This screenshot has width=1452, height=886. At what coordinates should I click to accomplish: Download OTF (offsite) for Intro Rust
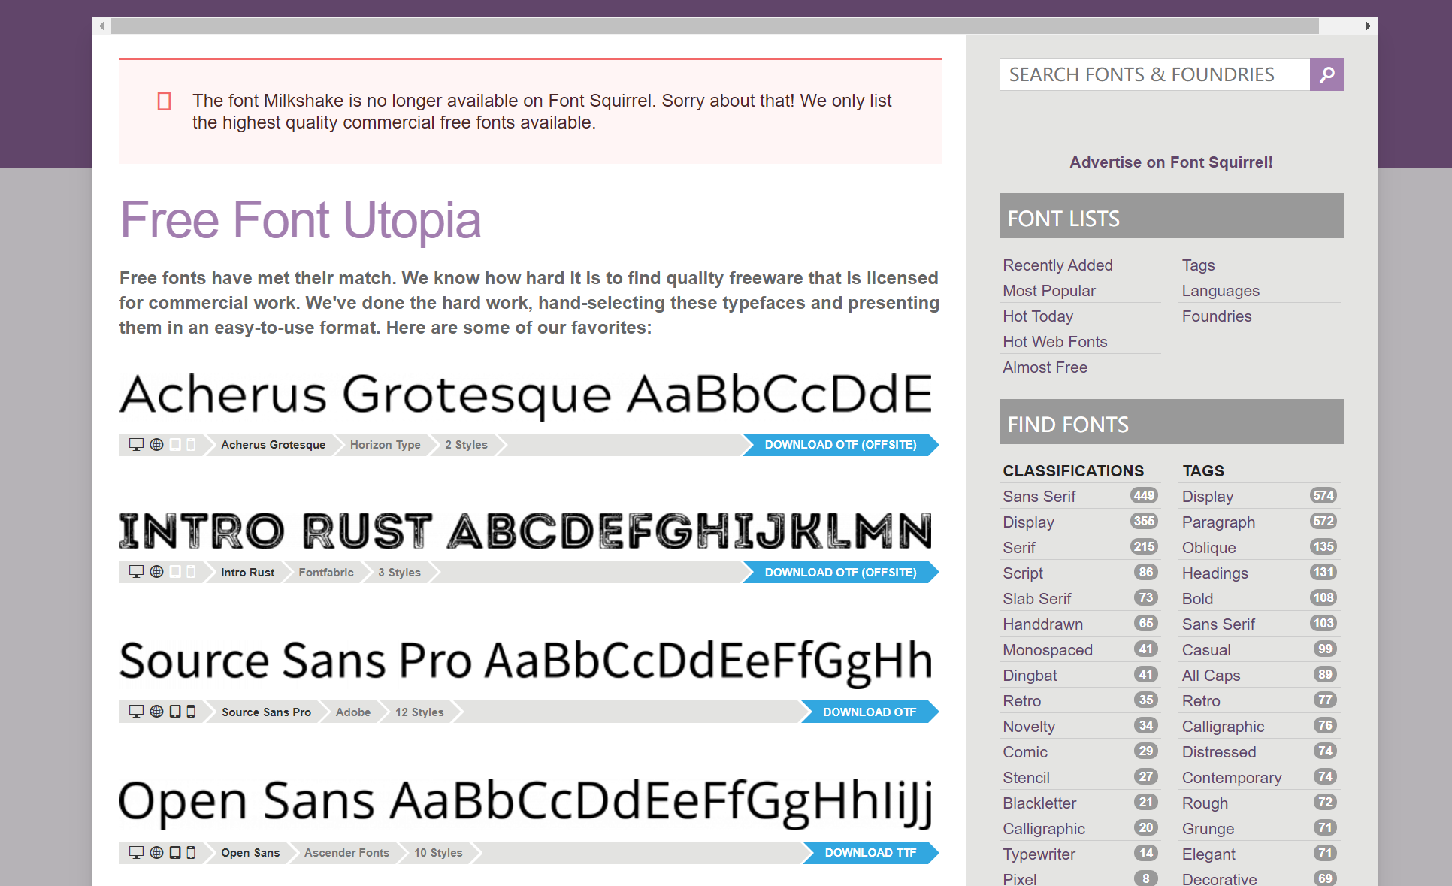(840, 572)
